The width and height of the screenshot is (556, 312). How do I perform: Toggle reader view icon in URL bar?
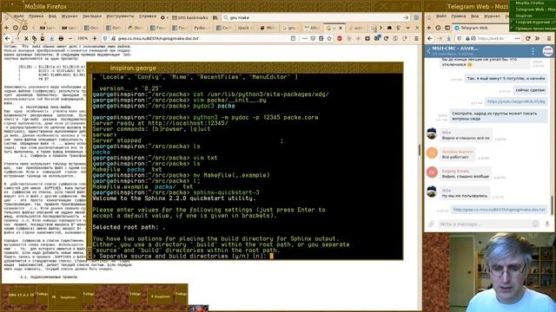click(293, 38)
